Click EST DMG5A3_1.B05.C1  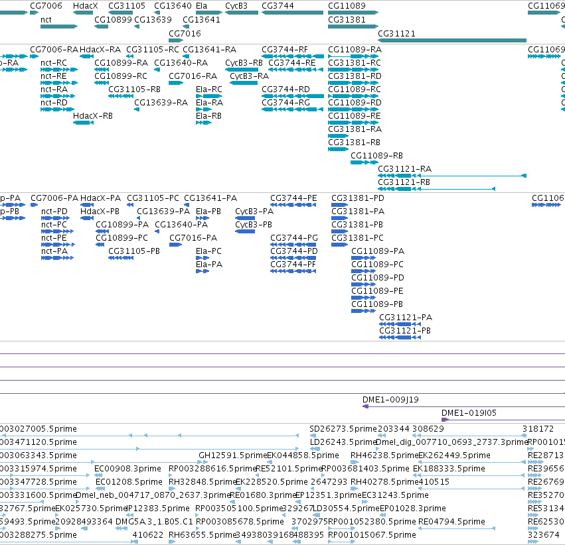tap(121, 529)
